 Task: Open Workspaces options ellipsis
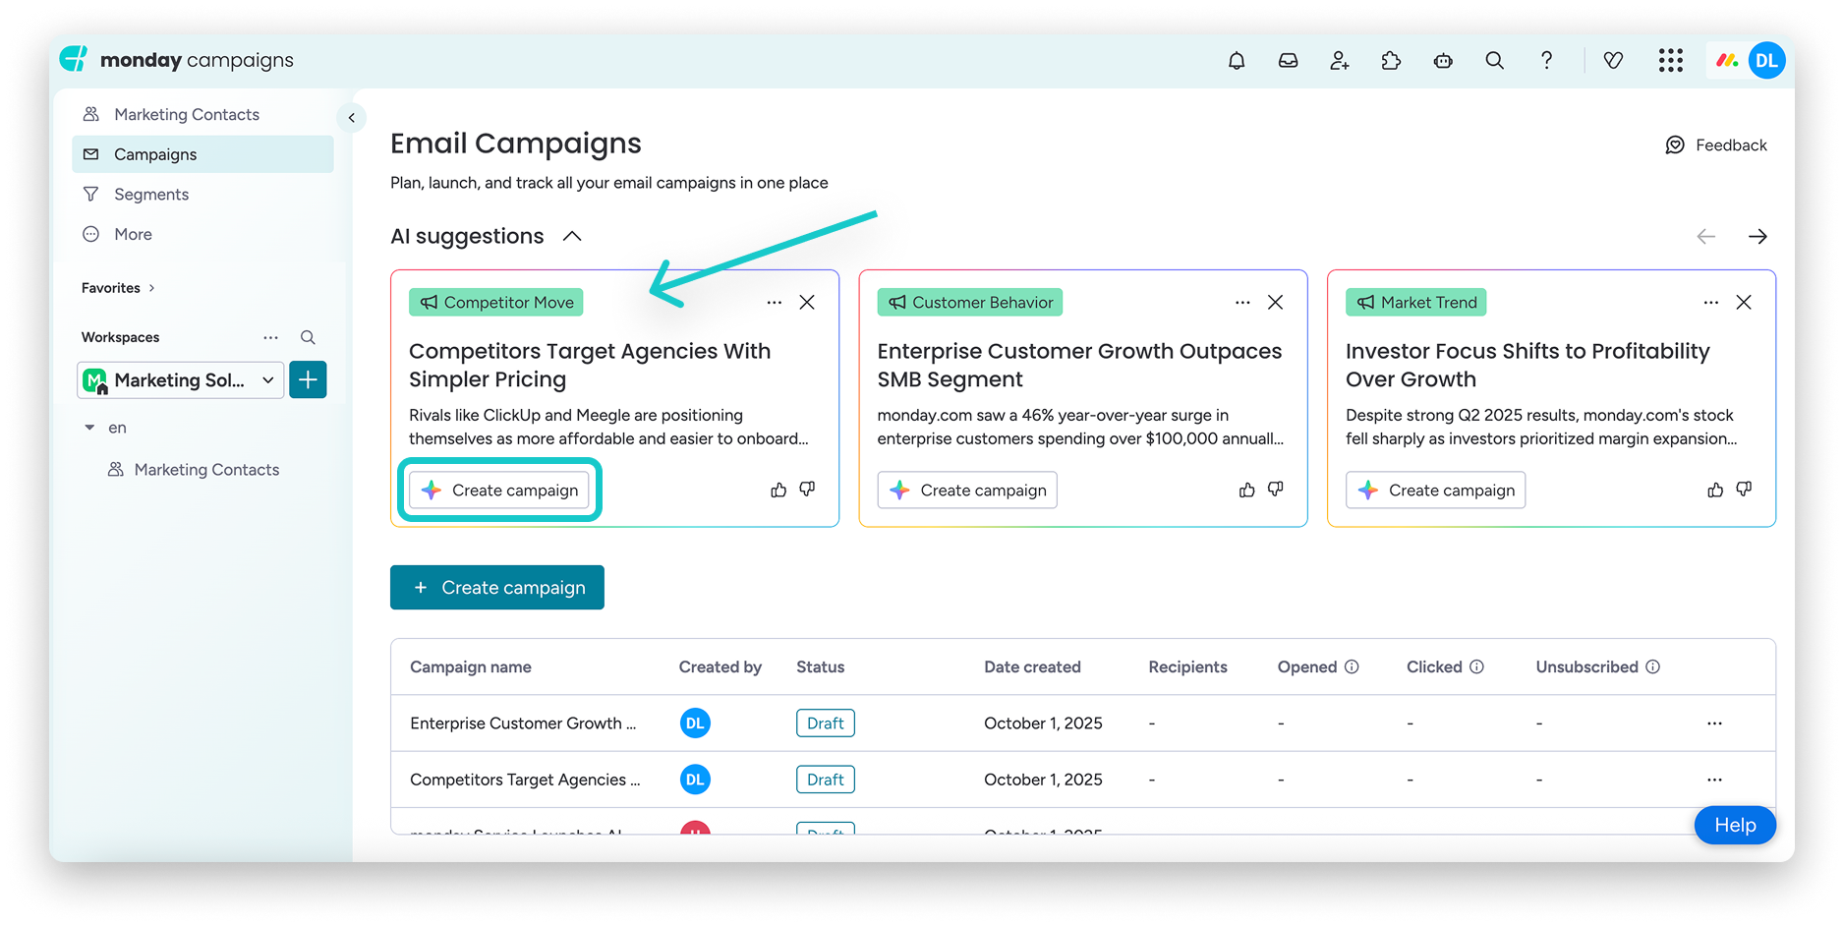[270, 337]
